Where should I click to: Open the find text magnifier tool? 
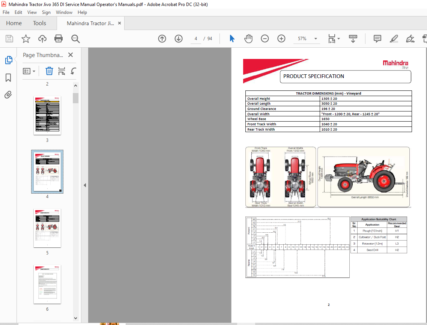75,39
